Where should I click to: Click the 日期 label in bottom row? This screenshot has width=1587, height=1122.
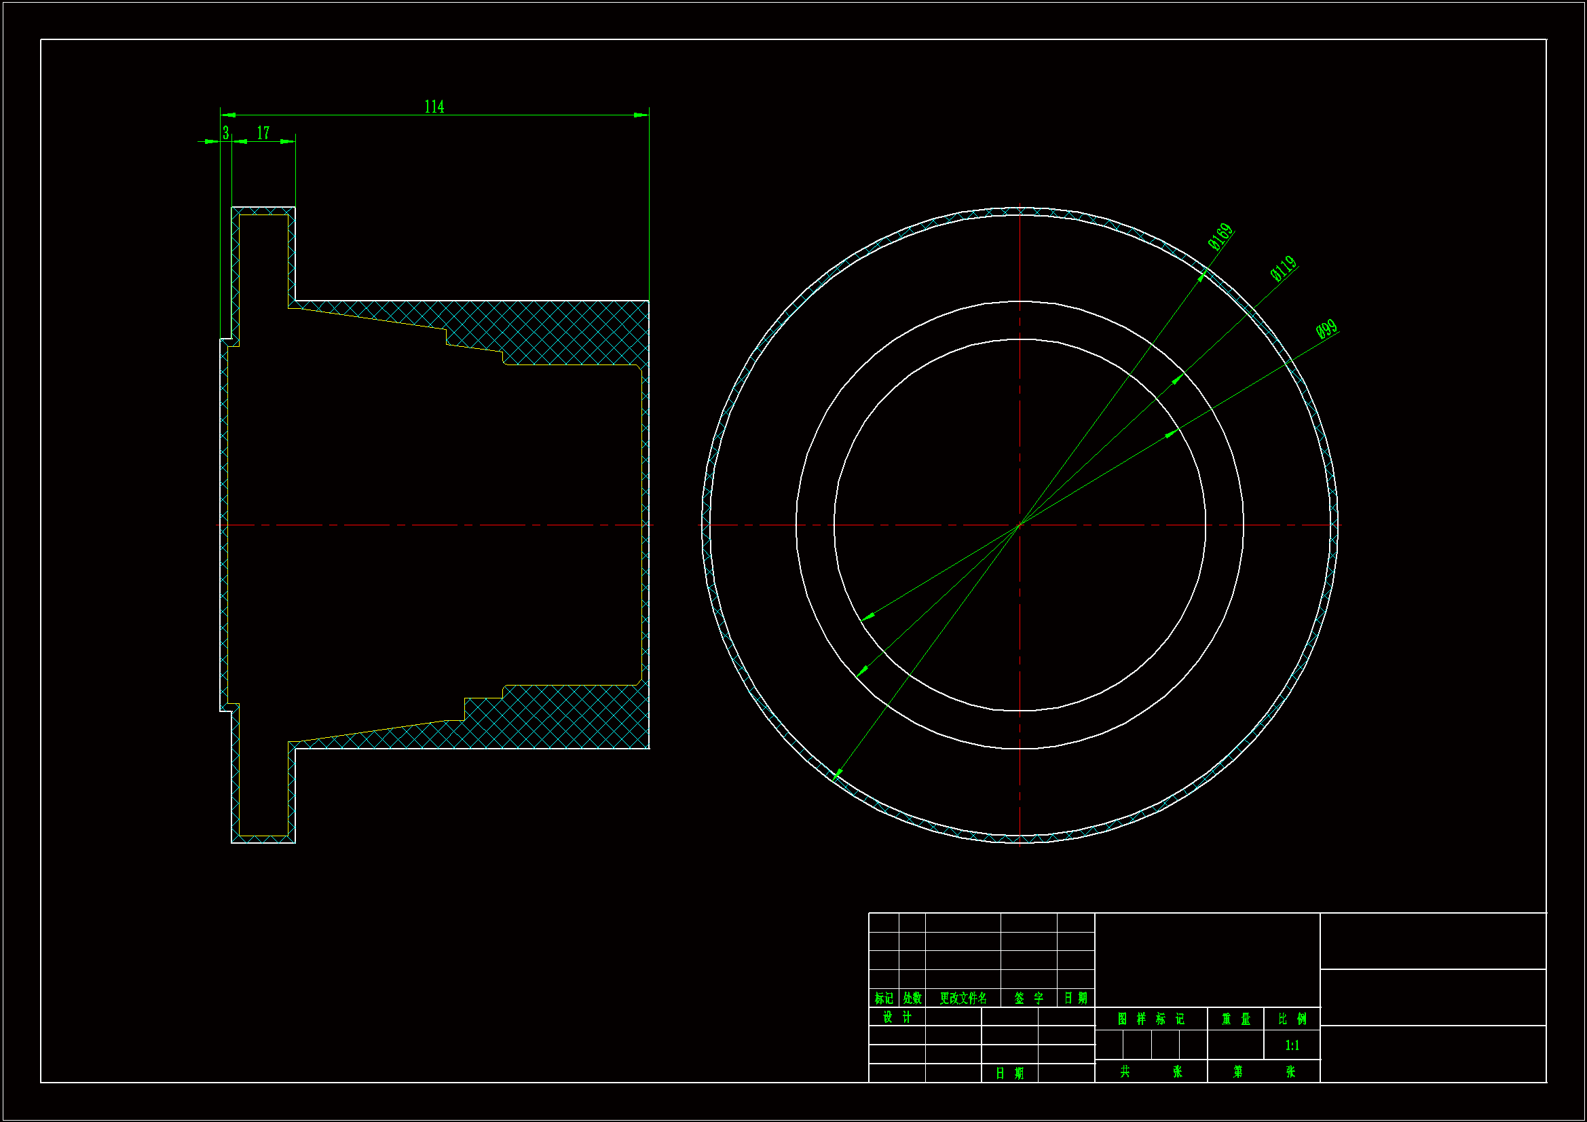tap(1009, 1073)
